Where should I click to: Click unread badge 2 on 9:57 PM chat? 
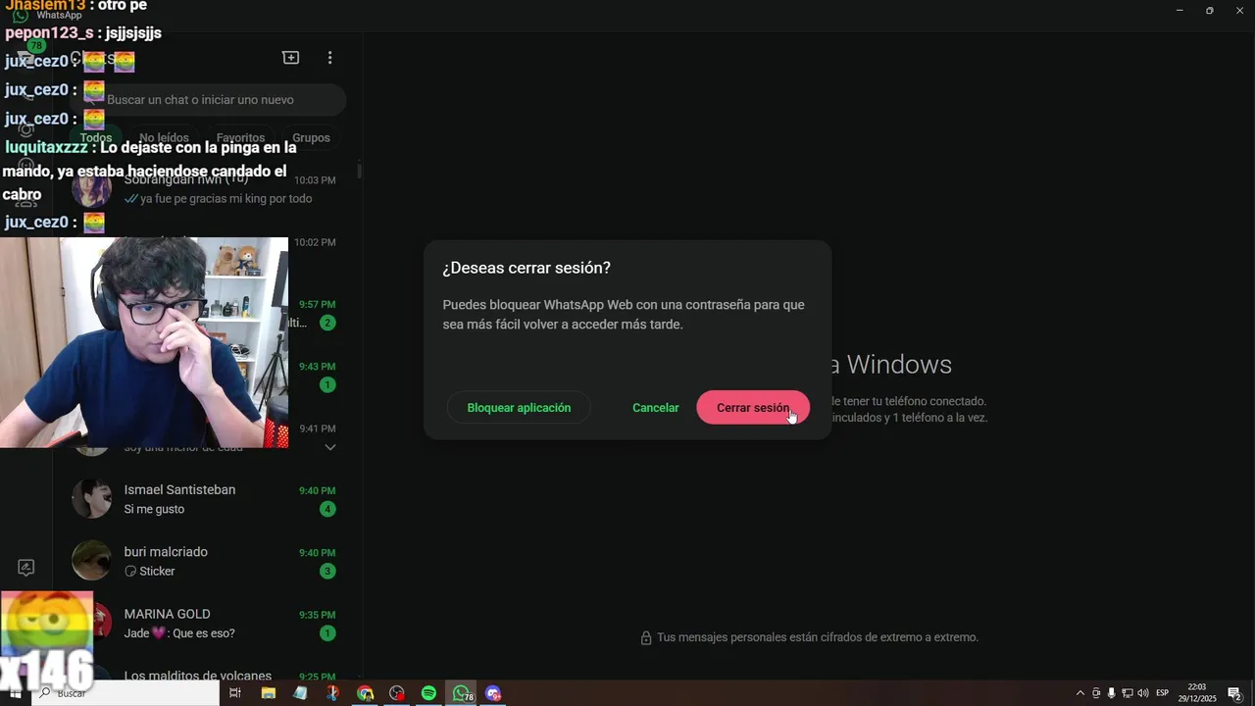(327, 323)
